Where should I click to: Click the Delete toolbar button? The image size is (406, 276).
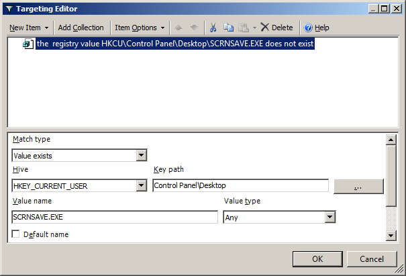tap(276, 28)
